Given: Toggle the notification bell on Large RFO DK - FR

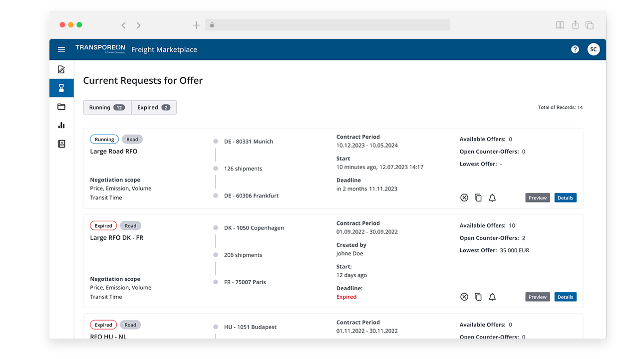Looking at the screenshot, I should pos(492,297).
